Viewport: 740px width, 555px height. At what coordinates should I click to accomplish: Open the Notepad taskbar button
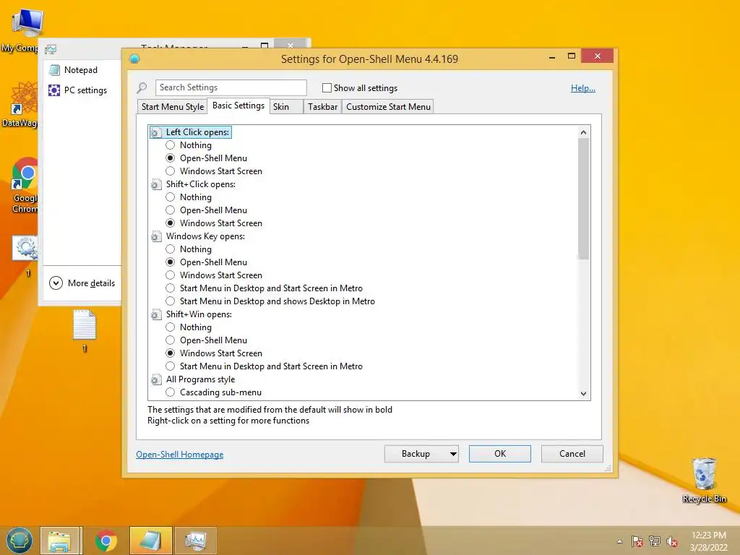click(150, 541)
